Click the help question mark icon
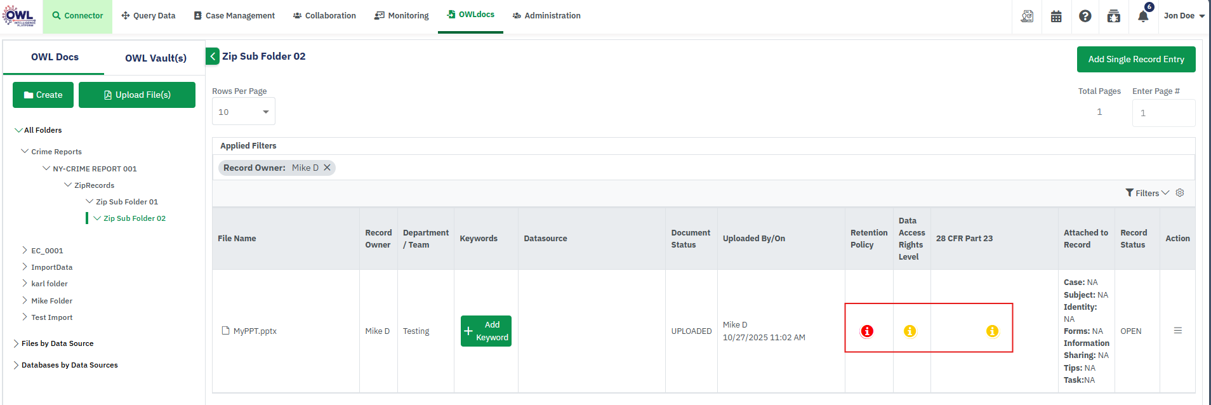The width and height of the screenshot is (1211, 405). (1085, 16)
